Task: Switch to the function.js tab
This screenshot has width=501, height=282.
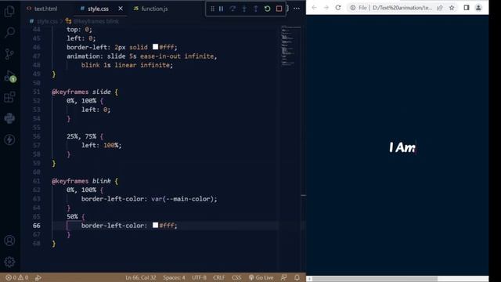Action: [150, 9]
